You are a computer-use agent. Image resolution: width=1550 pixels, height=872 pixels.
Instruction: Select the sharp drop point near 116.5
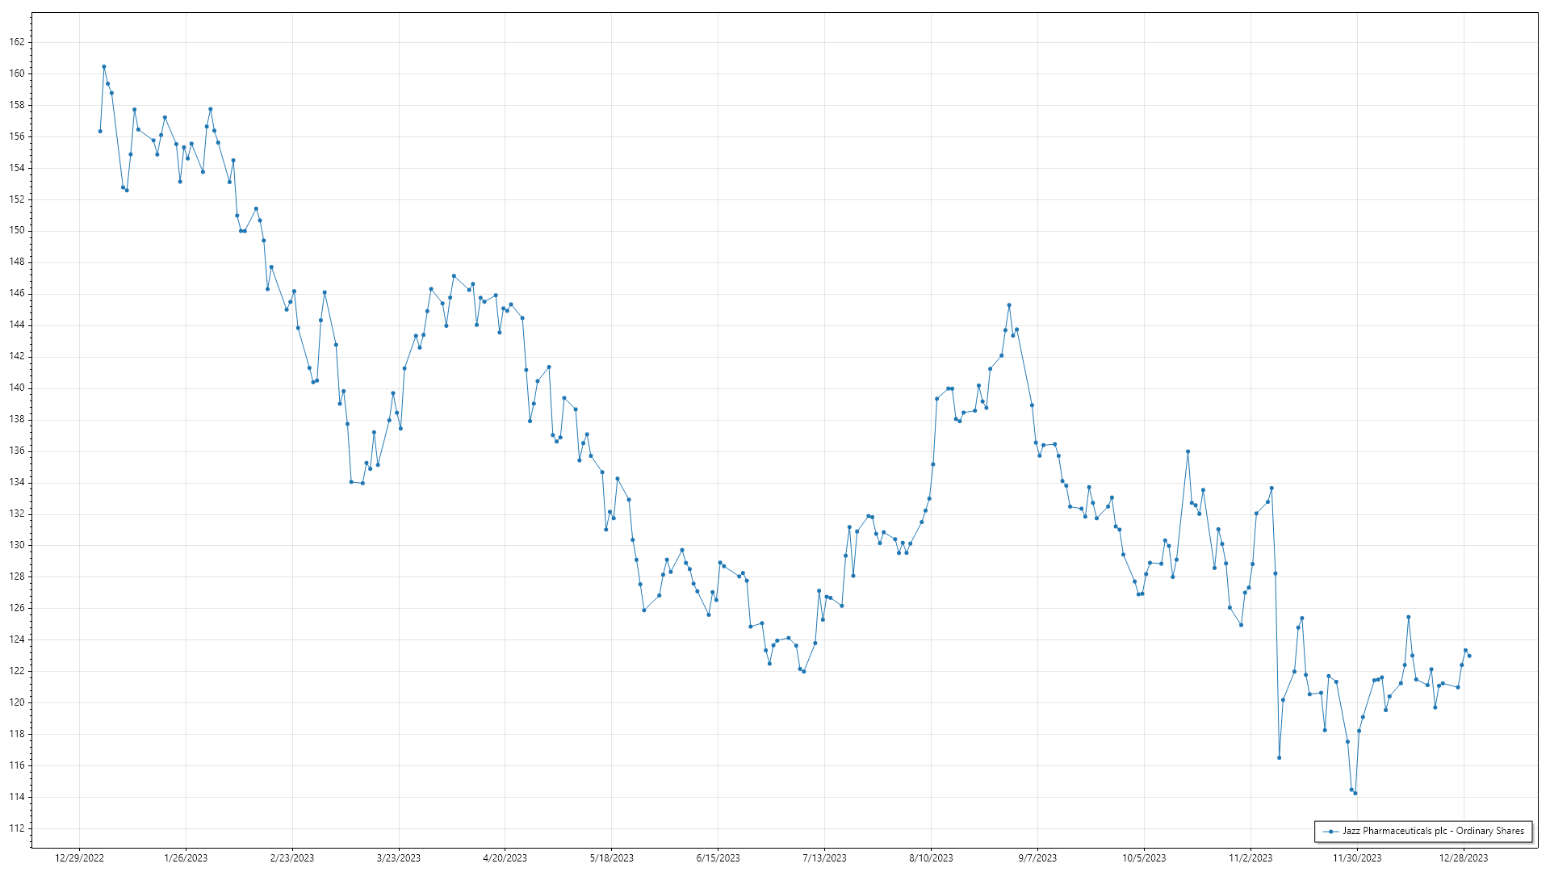click(1279, 757)
